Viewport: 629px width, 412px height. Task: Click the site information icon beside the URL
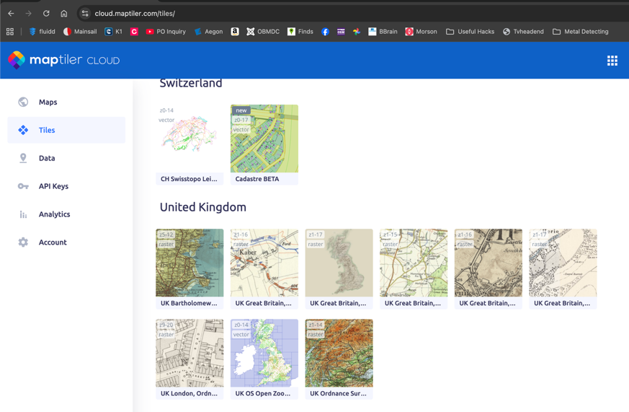tap(84, 13)
